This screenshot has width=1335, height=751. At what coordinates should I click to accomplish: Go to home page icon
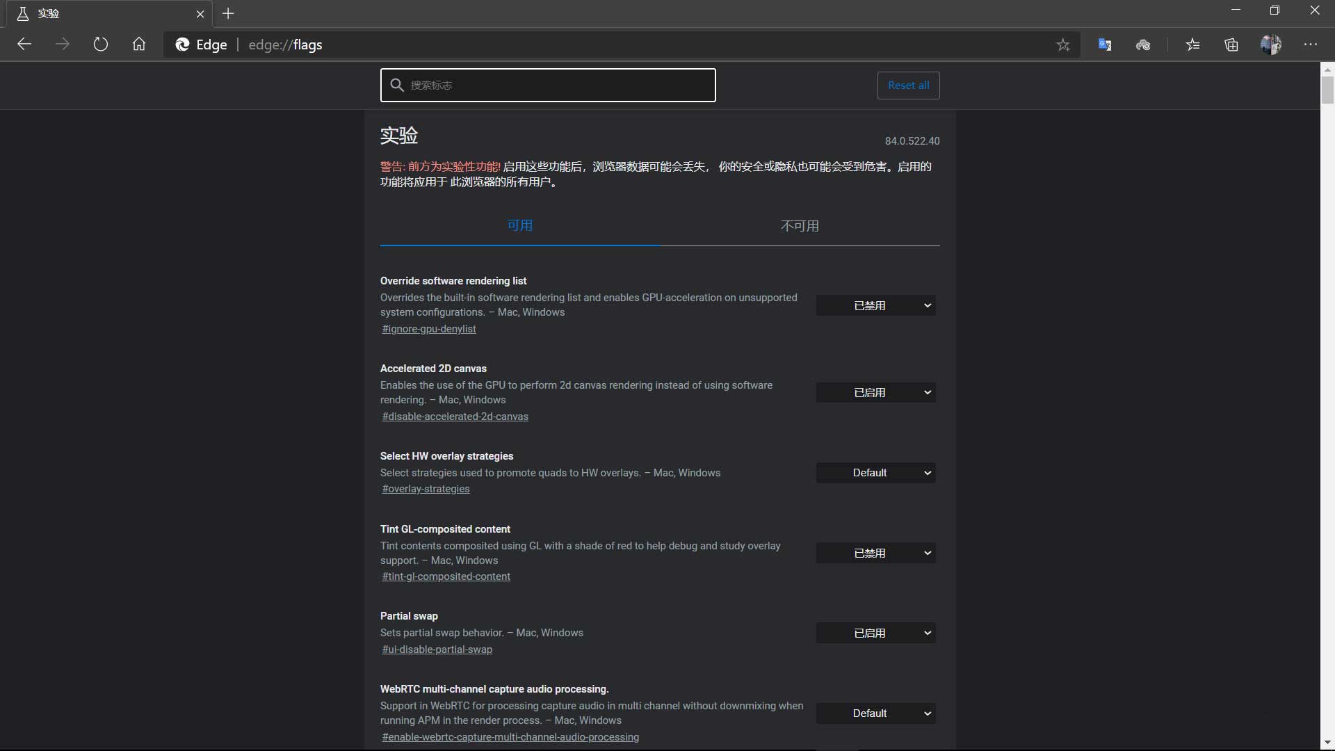[139, 45]
